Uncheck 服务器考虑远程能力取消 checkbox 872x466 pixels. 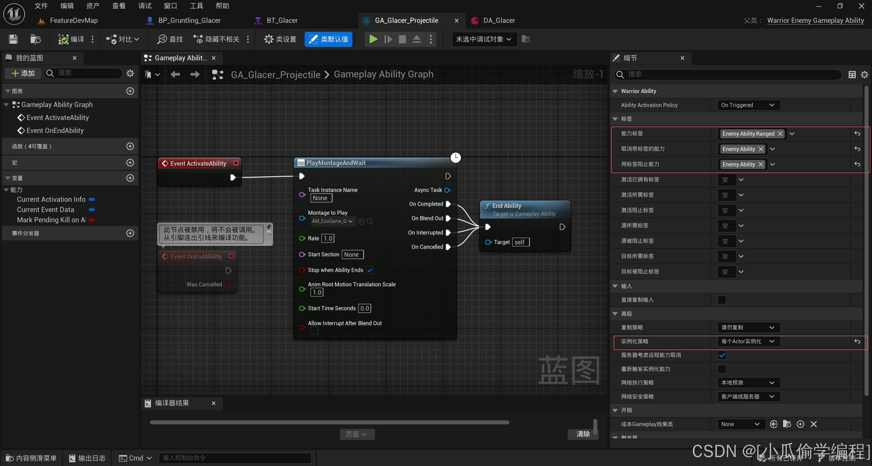click(x=722, y=355)
